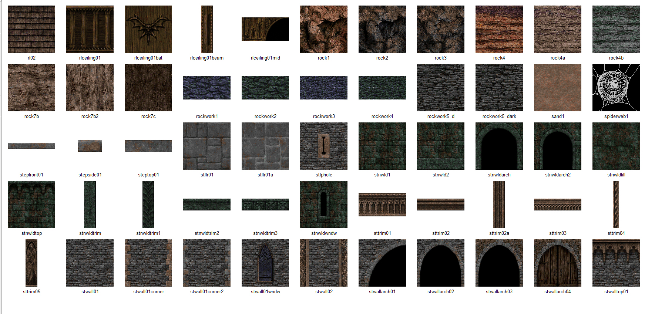The image size is (655, 314).
Task: Select the stwalltop01 texture thumbnail
Action: (x=616, y=263)
